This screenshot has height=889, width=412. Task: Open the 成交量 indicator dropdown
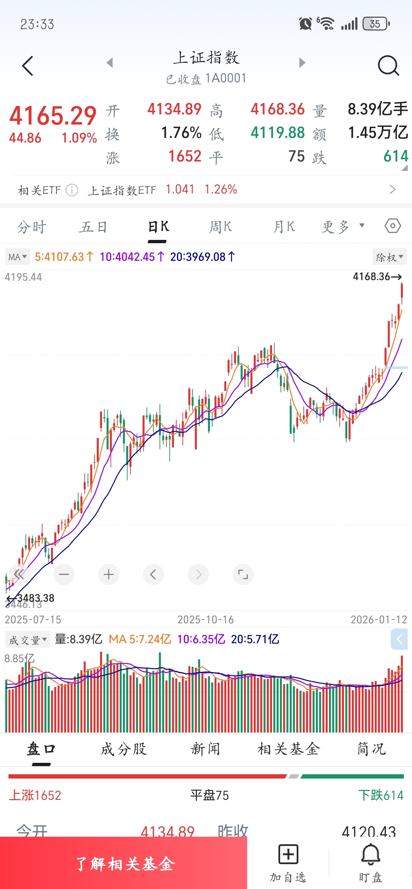coord(27,640)
